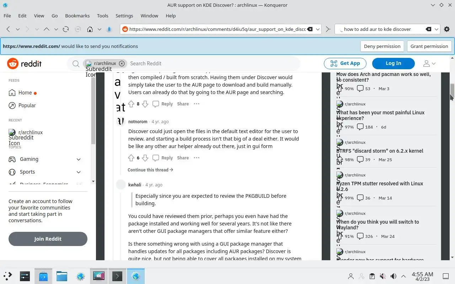The image size is (455, 284).
Task: Open the KDE application launcher
Action: [8, 276]
